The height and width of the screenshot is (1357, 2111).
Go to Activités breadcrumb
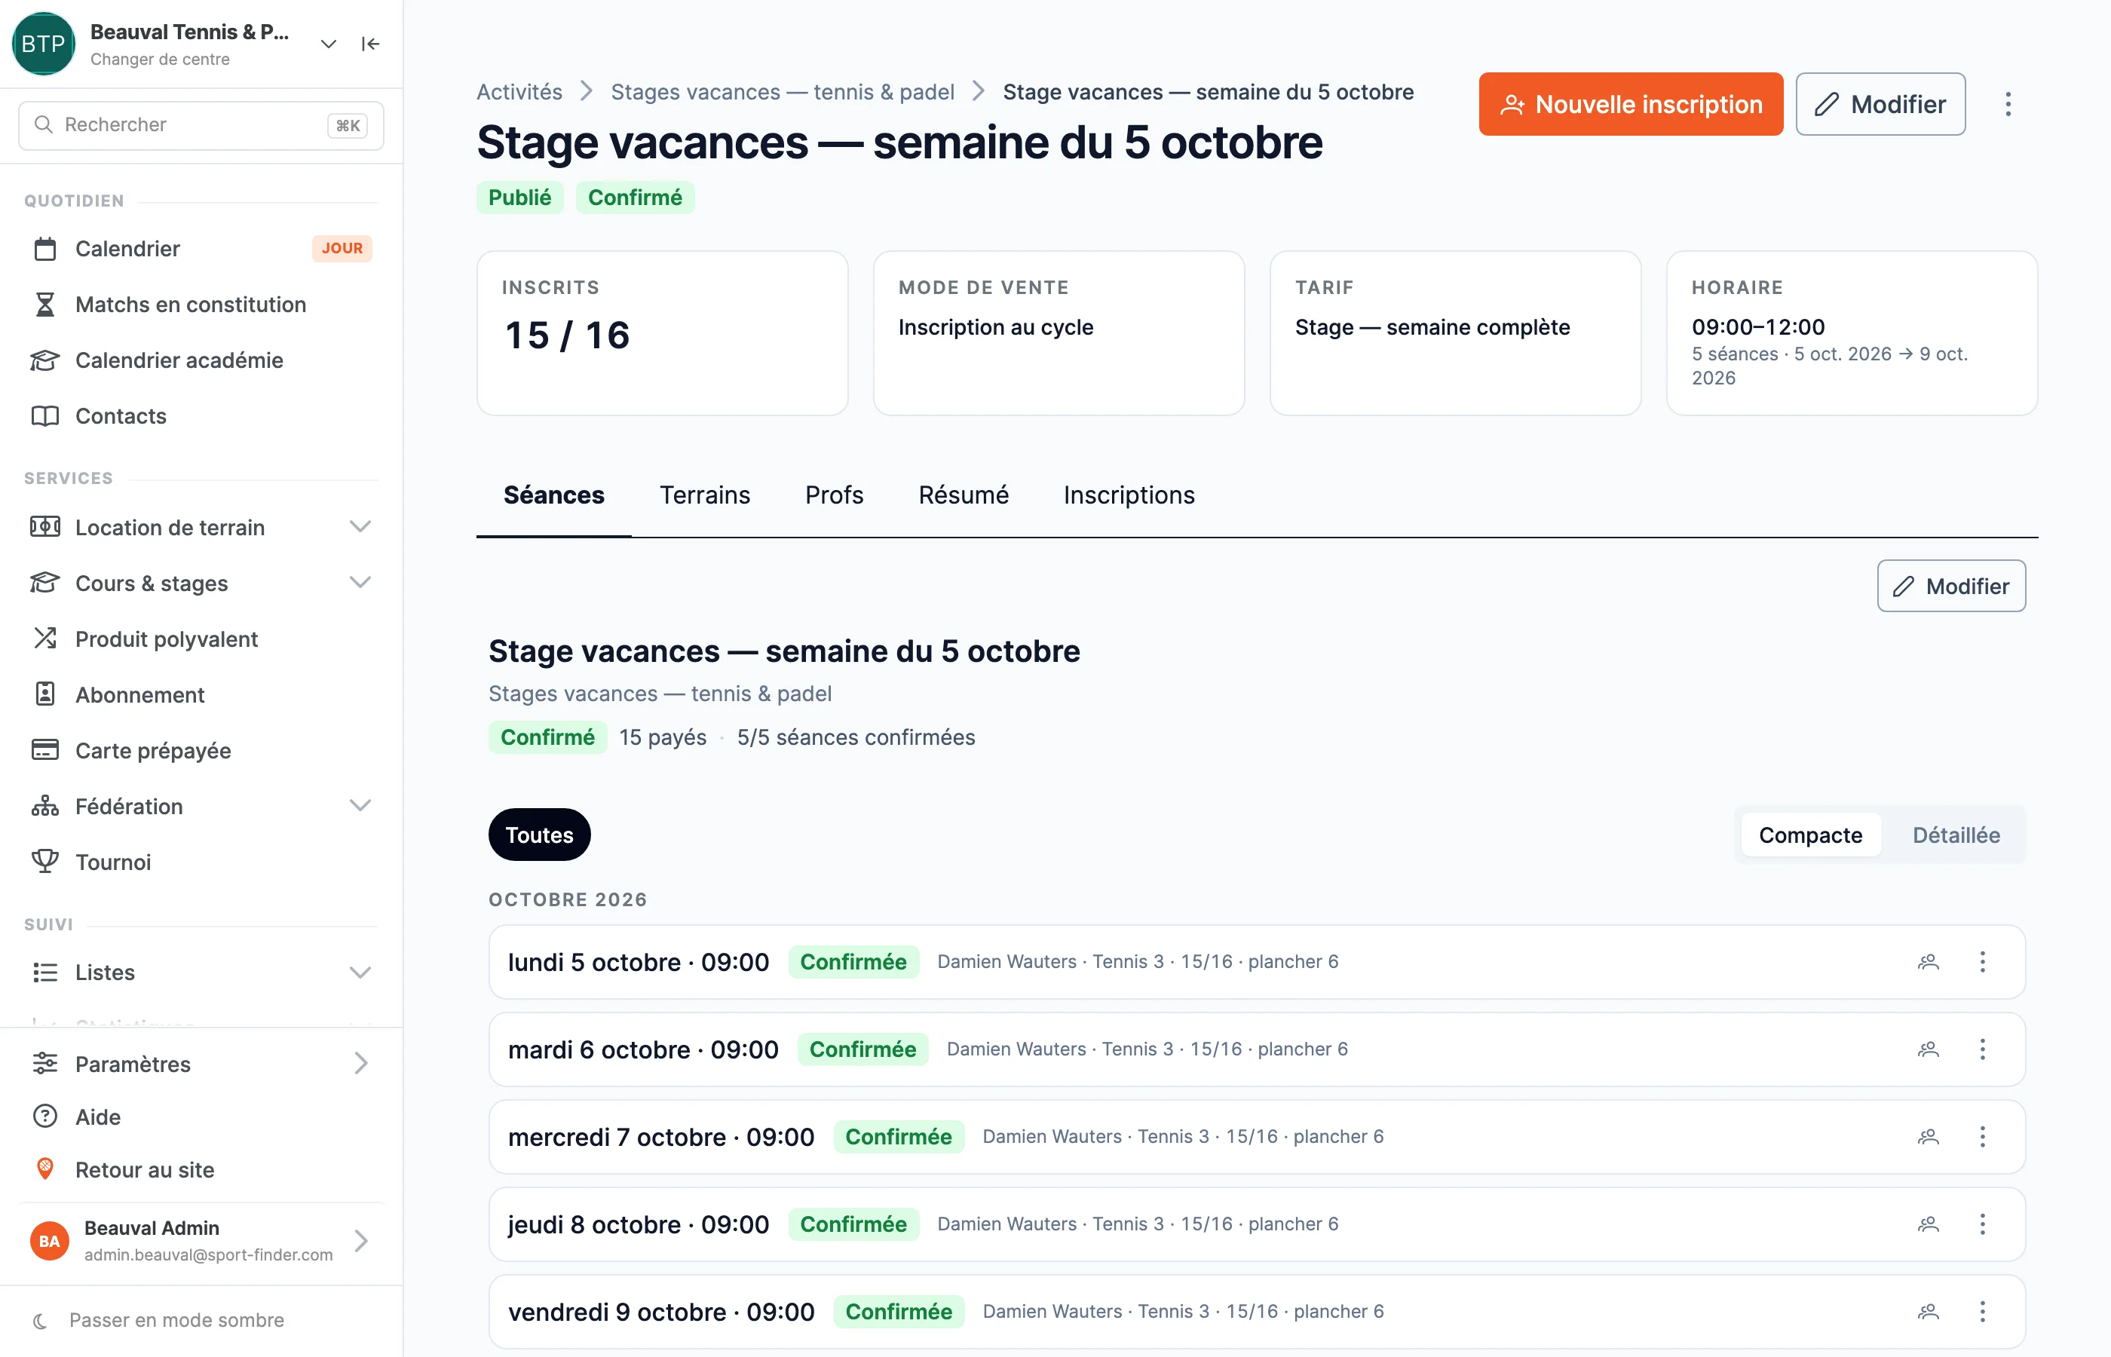tap(519, 92)
